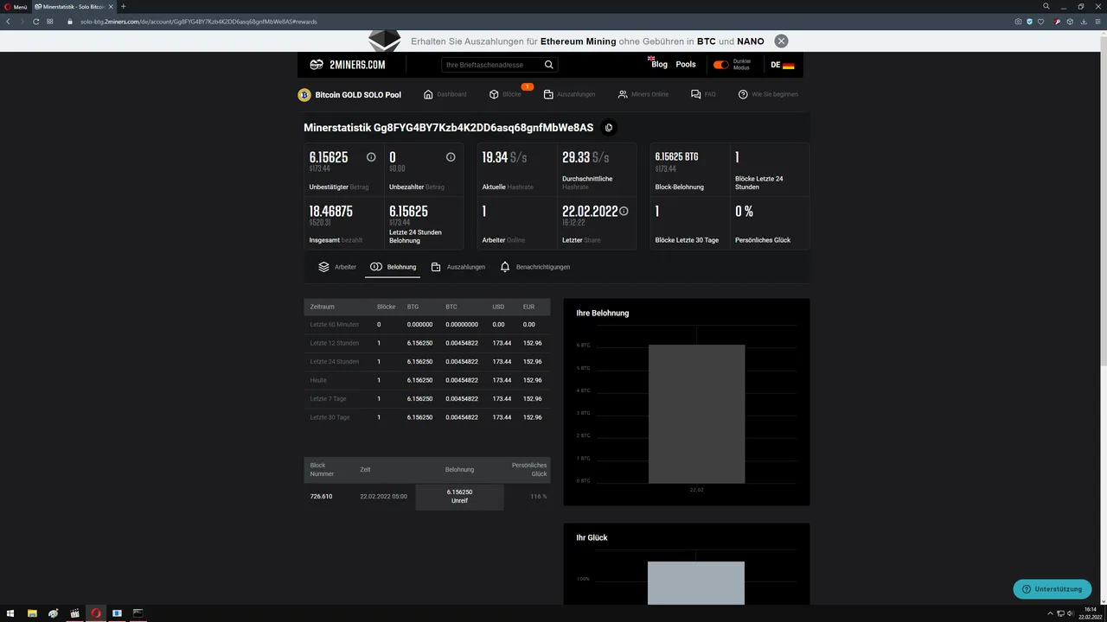Click the Ihr Glück chart bar
The height and width of the screenshot is (622, 1107).
(696, 583)
